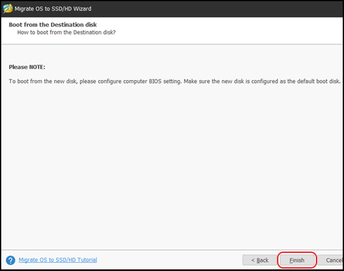Click the bottom button bar empty space

pyautogui.click(x=169, y=260)
